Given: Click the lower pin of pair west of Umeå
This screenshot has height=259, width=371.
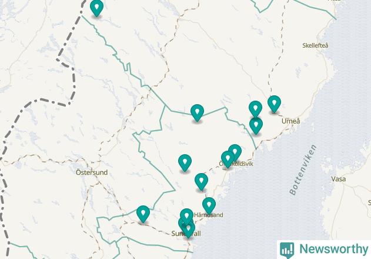Looking at the screenshot, I should click(x=256, y=125).
